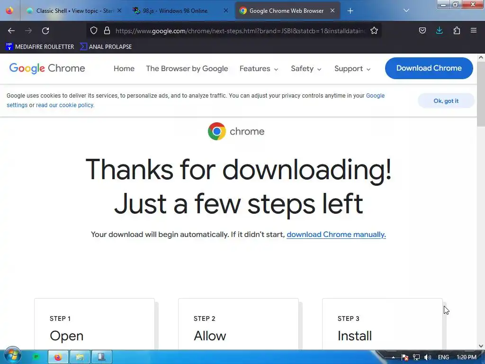Open the extensions puzzle icon
Screen dimensions: 485x364
[x=457, y=30]
